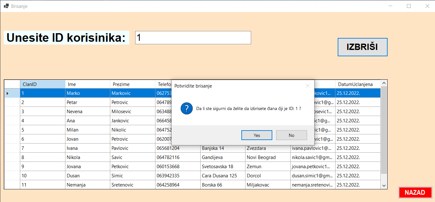Select email cell dusan.simic1
435x202 pixels.
coord(313,176)
